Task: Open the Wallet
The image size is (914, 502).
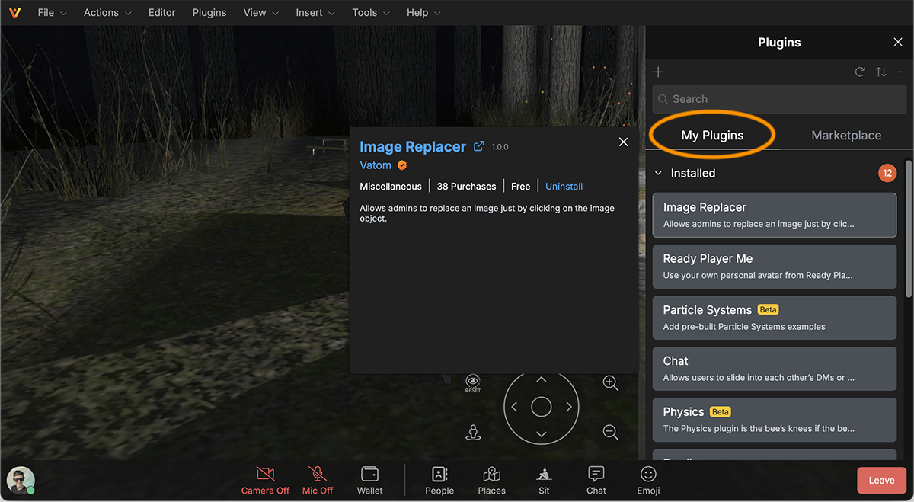Action: tap(370, 481)
